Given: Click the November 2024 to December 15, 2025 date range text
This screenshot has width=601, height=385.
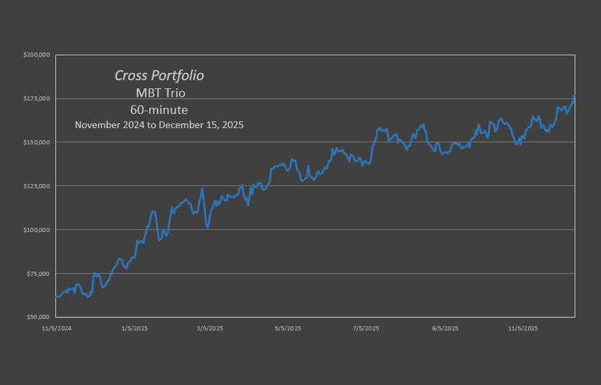Looking at the screenshot, I should pyautogui.click(x=159, y=125).
